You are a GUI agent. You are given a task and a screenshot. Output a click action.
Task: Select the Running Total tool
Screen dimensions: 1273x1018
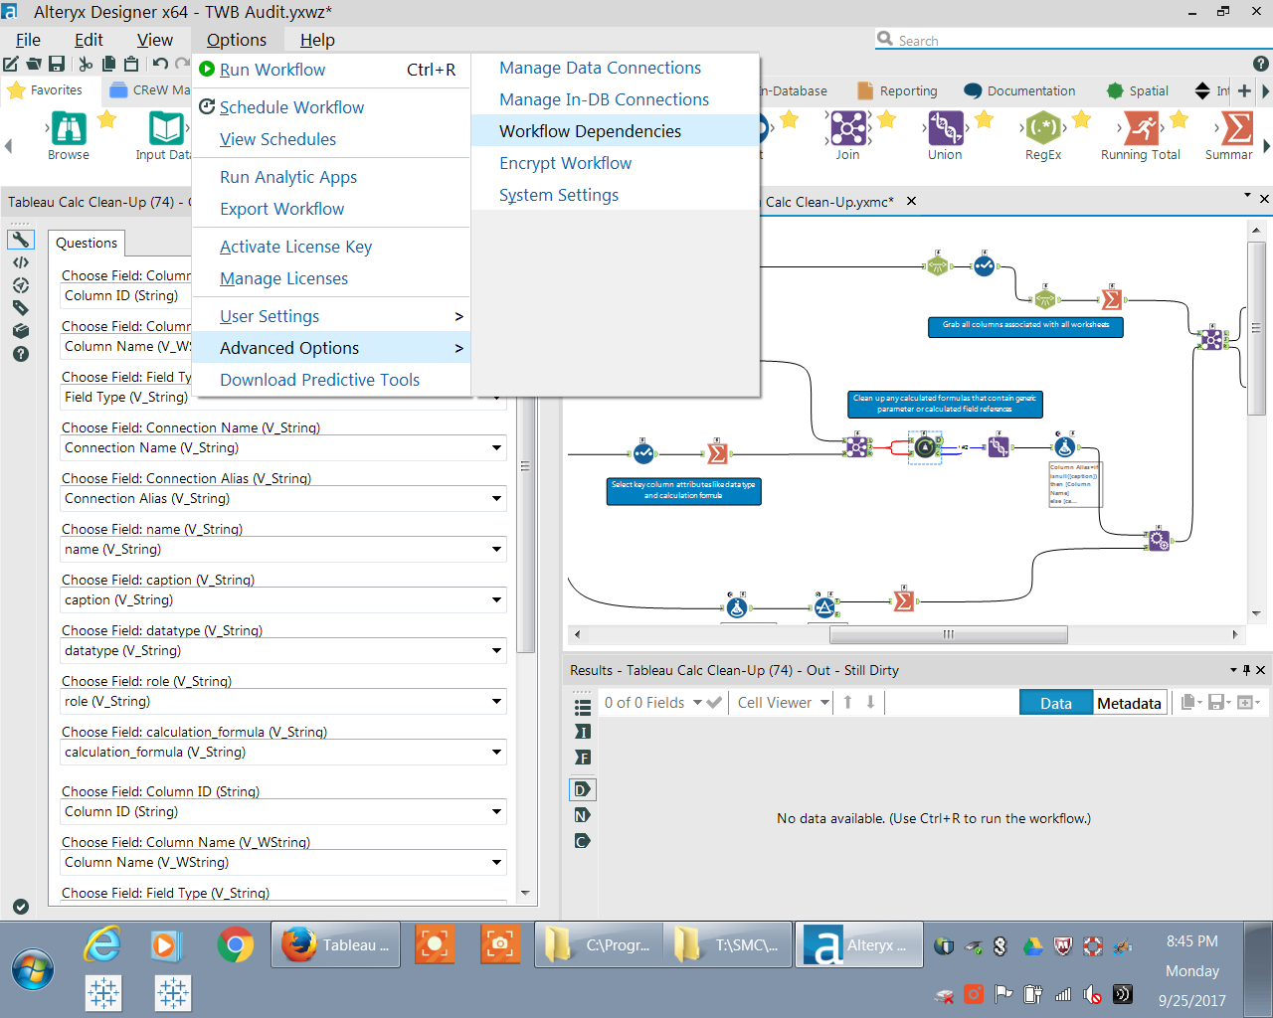point(1141,127)
